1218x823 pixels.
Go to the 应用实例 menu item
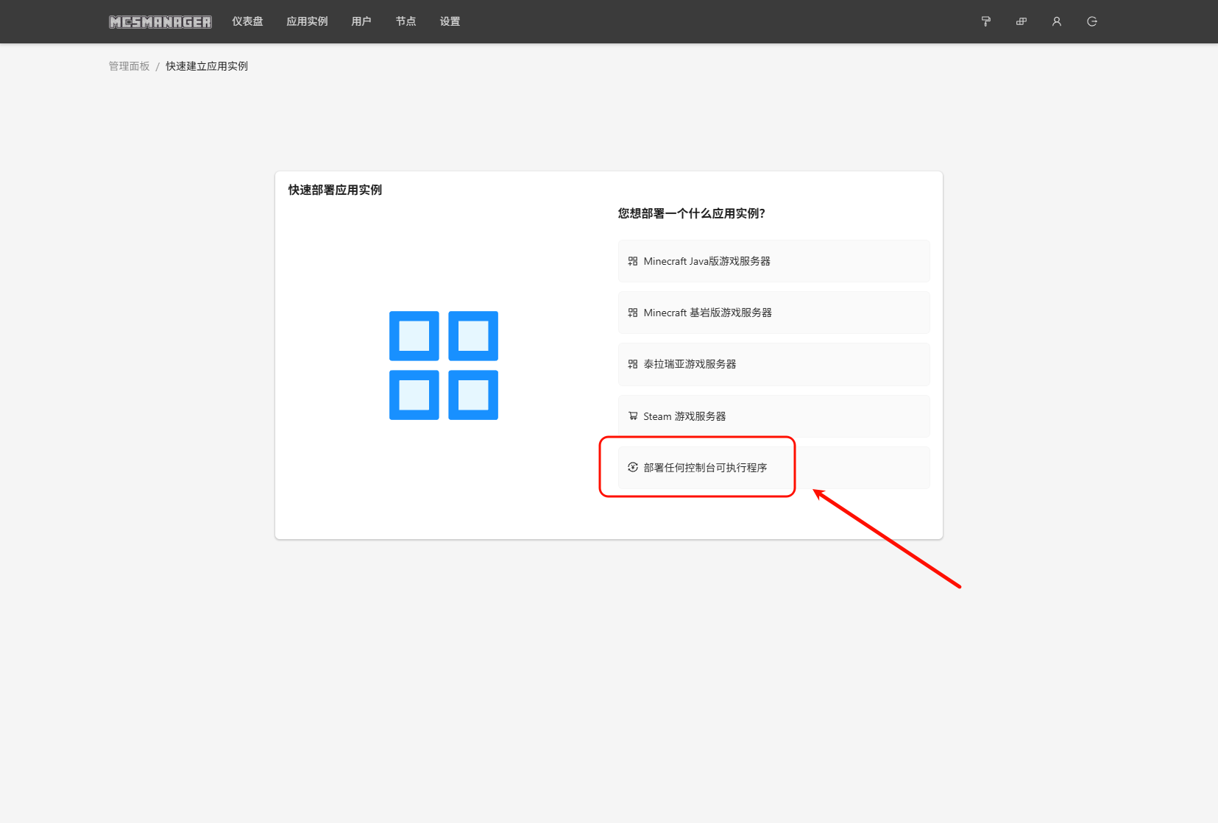click(x=307, y=21)
